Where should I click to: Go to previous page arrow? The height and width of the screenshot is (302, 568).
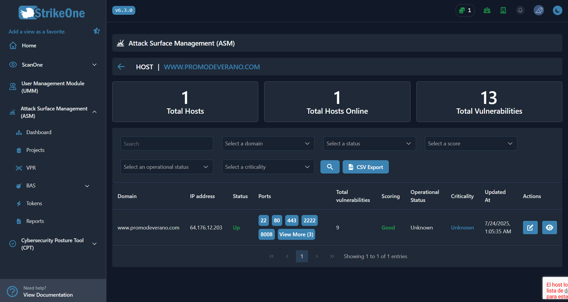pyautogui.click(x=287, y=256)
